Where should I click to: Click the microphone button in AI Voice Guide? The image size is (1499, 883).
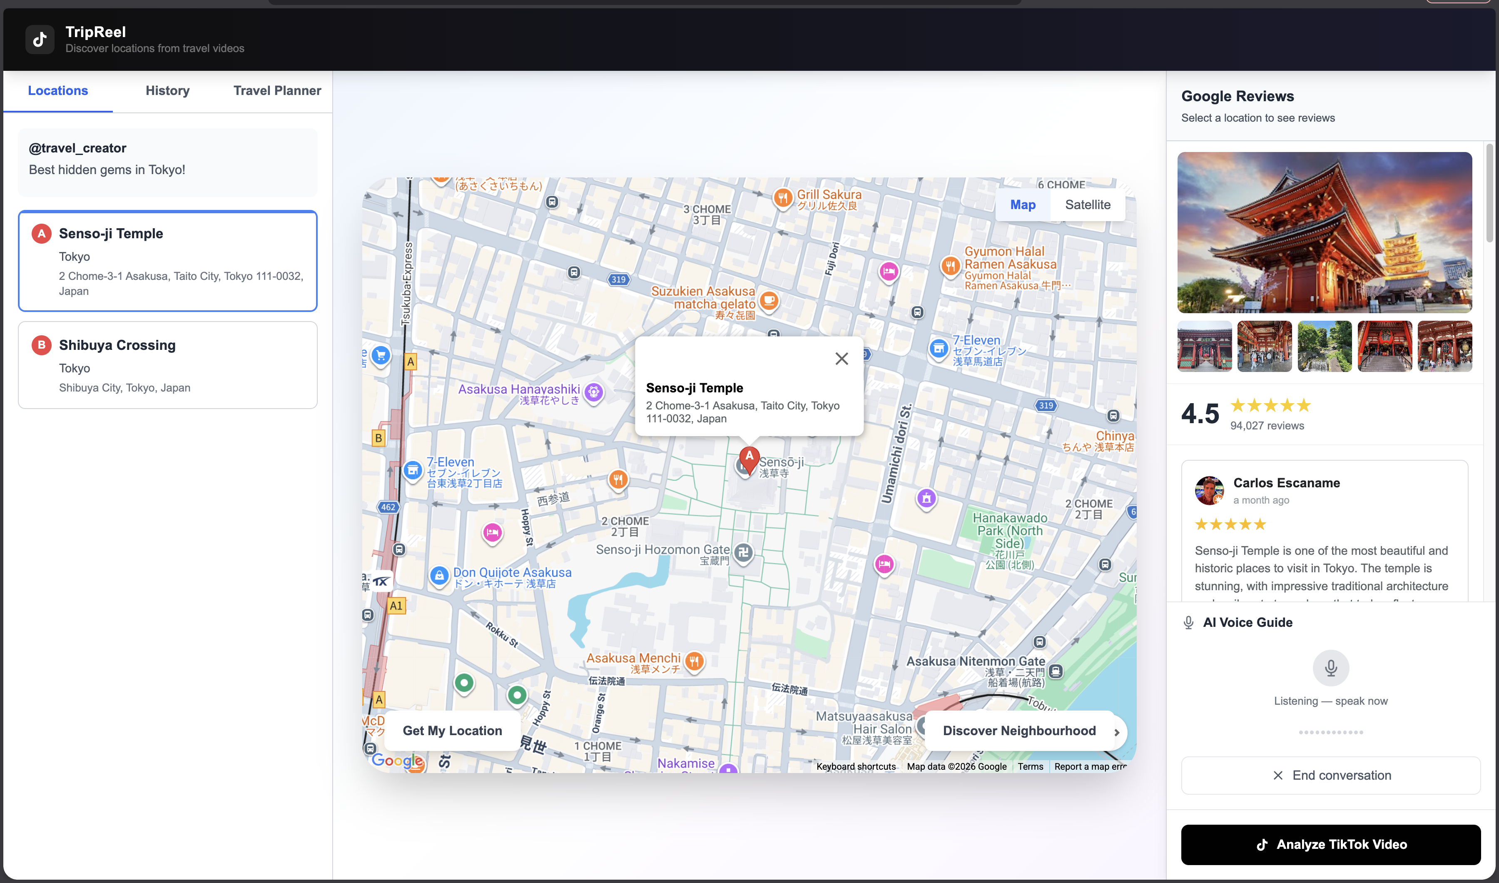[x=1331, y=668]
